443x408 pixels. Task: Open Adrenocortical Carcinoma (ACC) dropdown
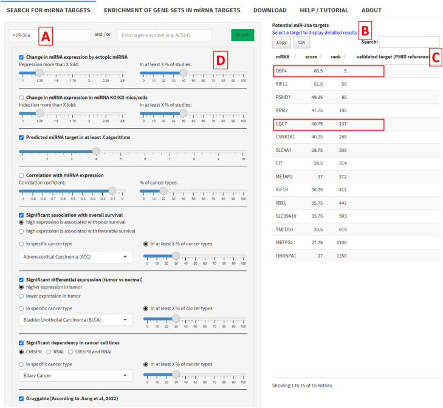click(x=76, y=257)
